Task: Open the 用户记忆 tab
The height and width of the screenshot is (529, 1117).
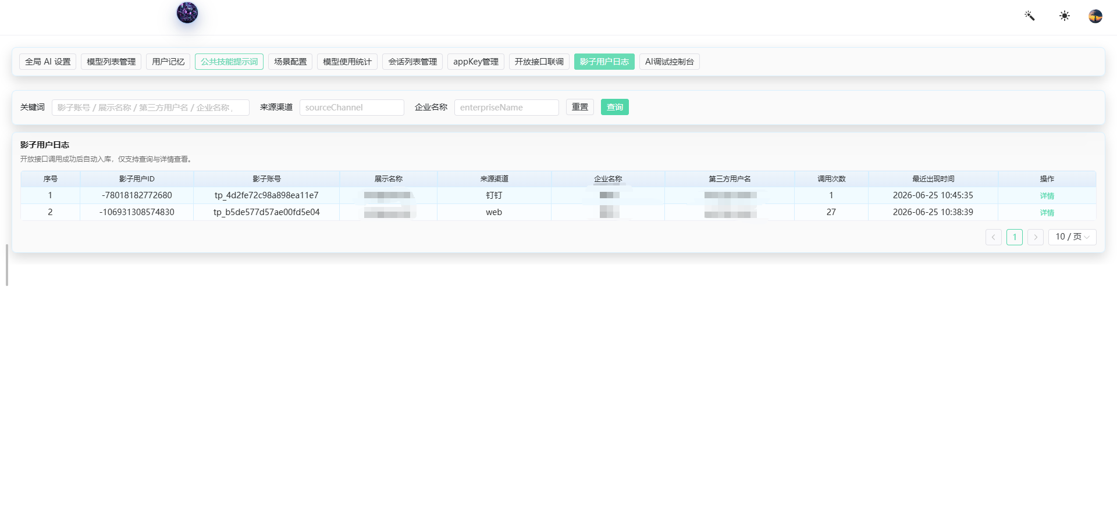Action: point(168,62)
